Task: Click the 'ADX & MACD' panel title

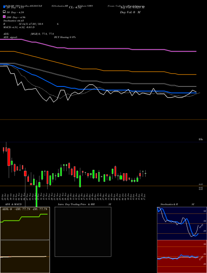Action: tap(13, 204)
